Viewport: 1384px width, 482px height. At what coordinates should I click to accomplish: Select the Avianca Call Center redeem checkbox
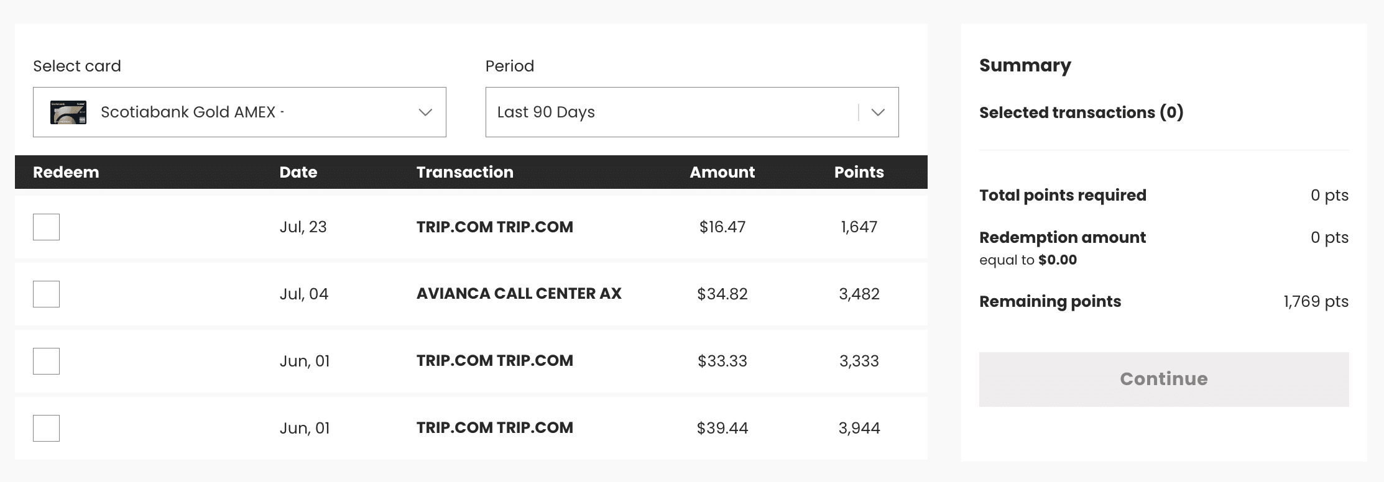[47, 294]
